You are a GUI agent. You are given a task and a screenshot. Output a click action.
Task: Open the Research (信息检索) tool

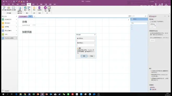point(9,8)
